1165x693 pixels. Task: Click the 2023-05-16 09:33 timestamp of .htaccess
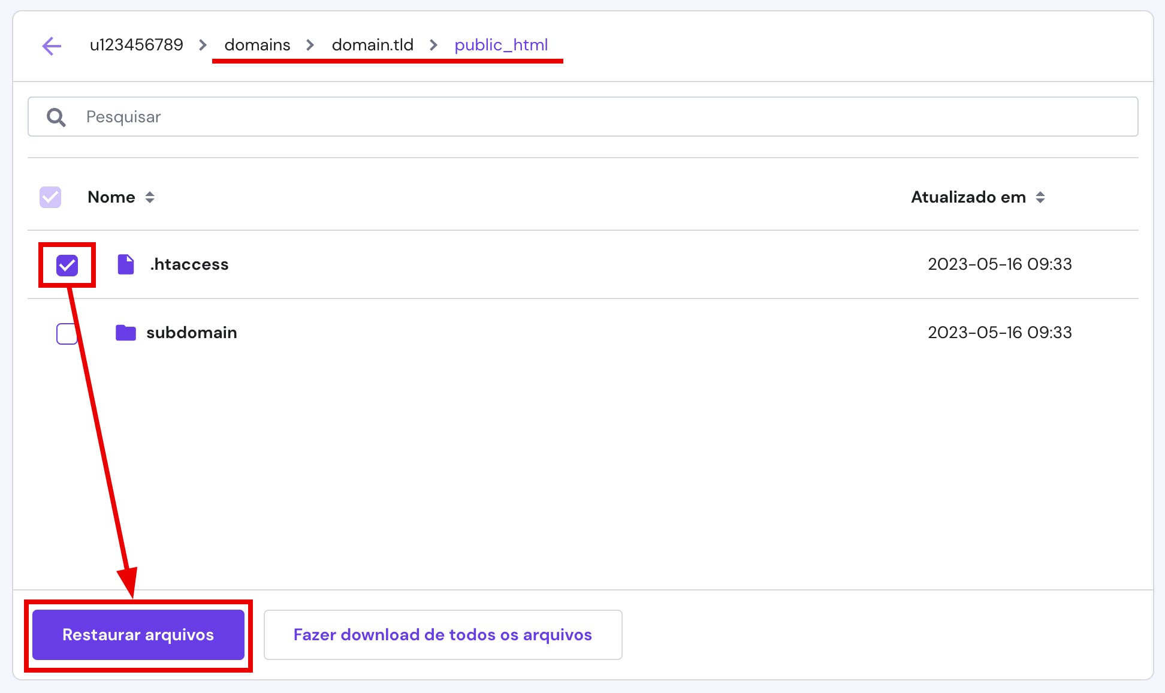point(1000,264)
